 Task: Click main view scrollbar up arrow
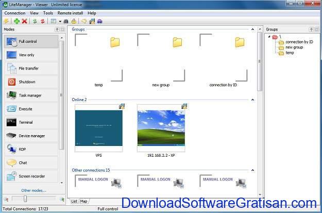tap(260, 29)
